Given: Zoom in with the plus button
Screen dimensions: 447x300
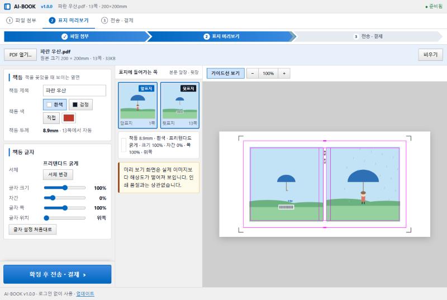Looking at the screenshot, I should click(284, 74).
